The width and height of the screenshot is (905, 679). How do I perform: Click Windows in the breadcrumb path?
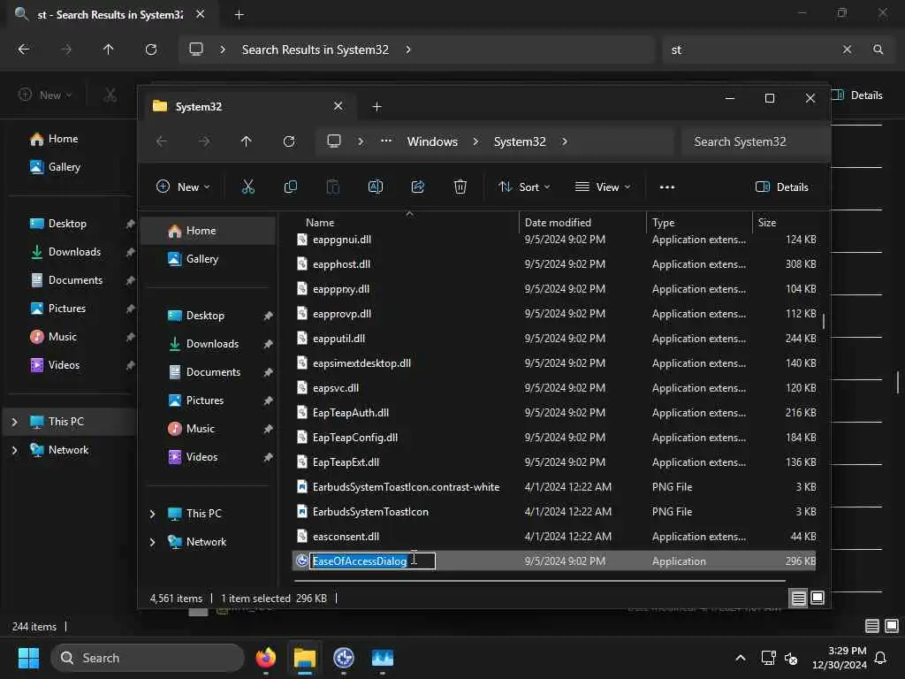432,141
